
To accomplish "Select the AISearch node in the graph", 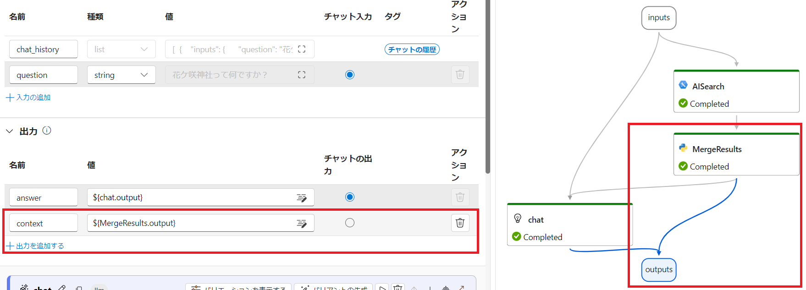I will [736, 91].
